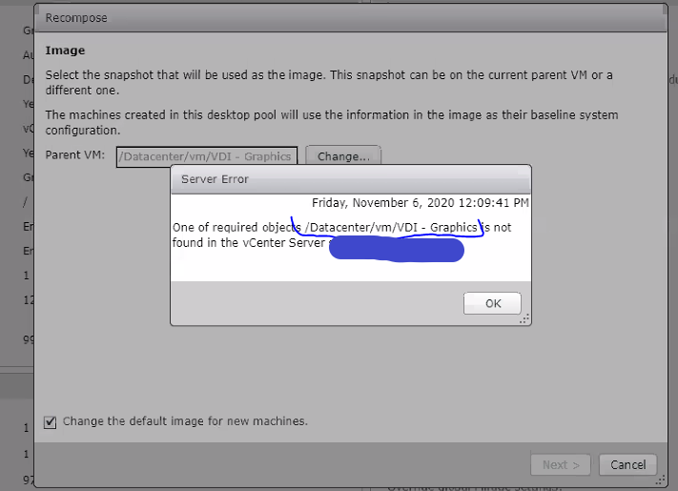Grab the Recompose dialog resize grip
Screen dimensions: 678x491
(x=658, y=480)
